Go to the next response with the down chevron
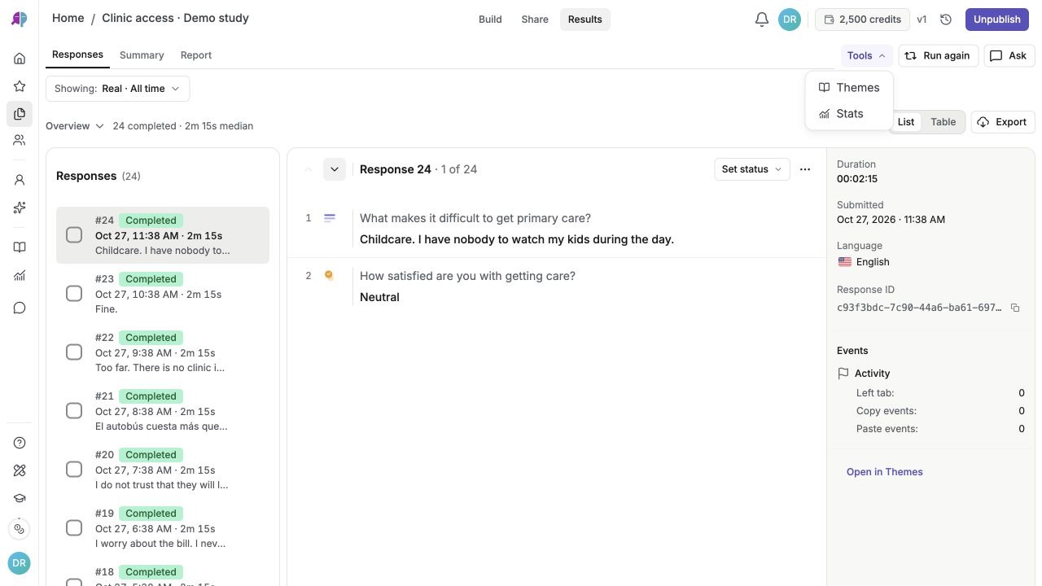The width and height of the screenshot is (1042, 586). pos(334,169)
